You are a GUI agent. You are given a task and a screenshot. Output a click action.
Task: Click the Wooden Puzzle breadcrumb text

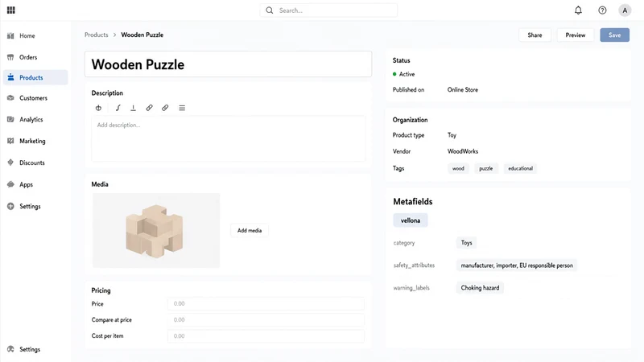[142, 35]
